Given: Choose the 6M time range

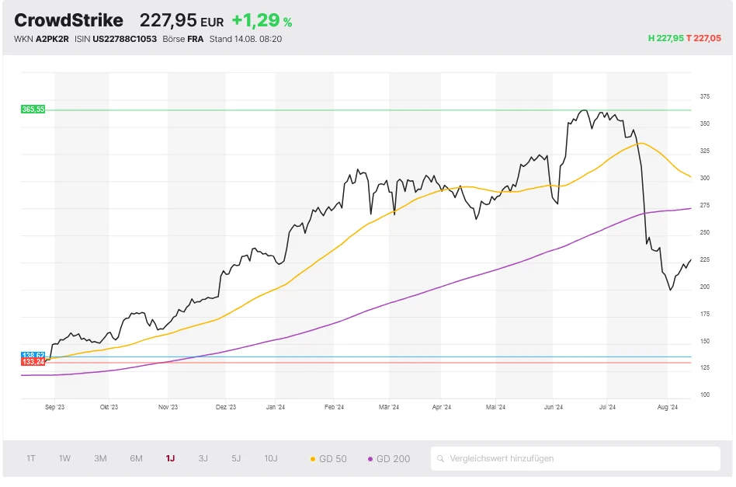Looking at the screenshot, I should (x=136, y=458).
